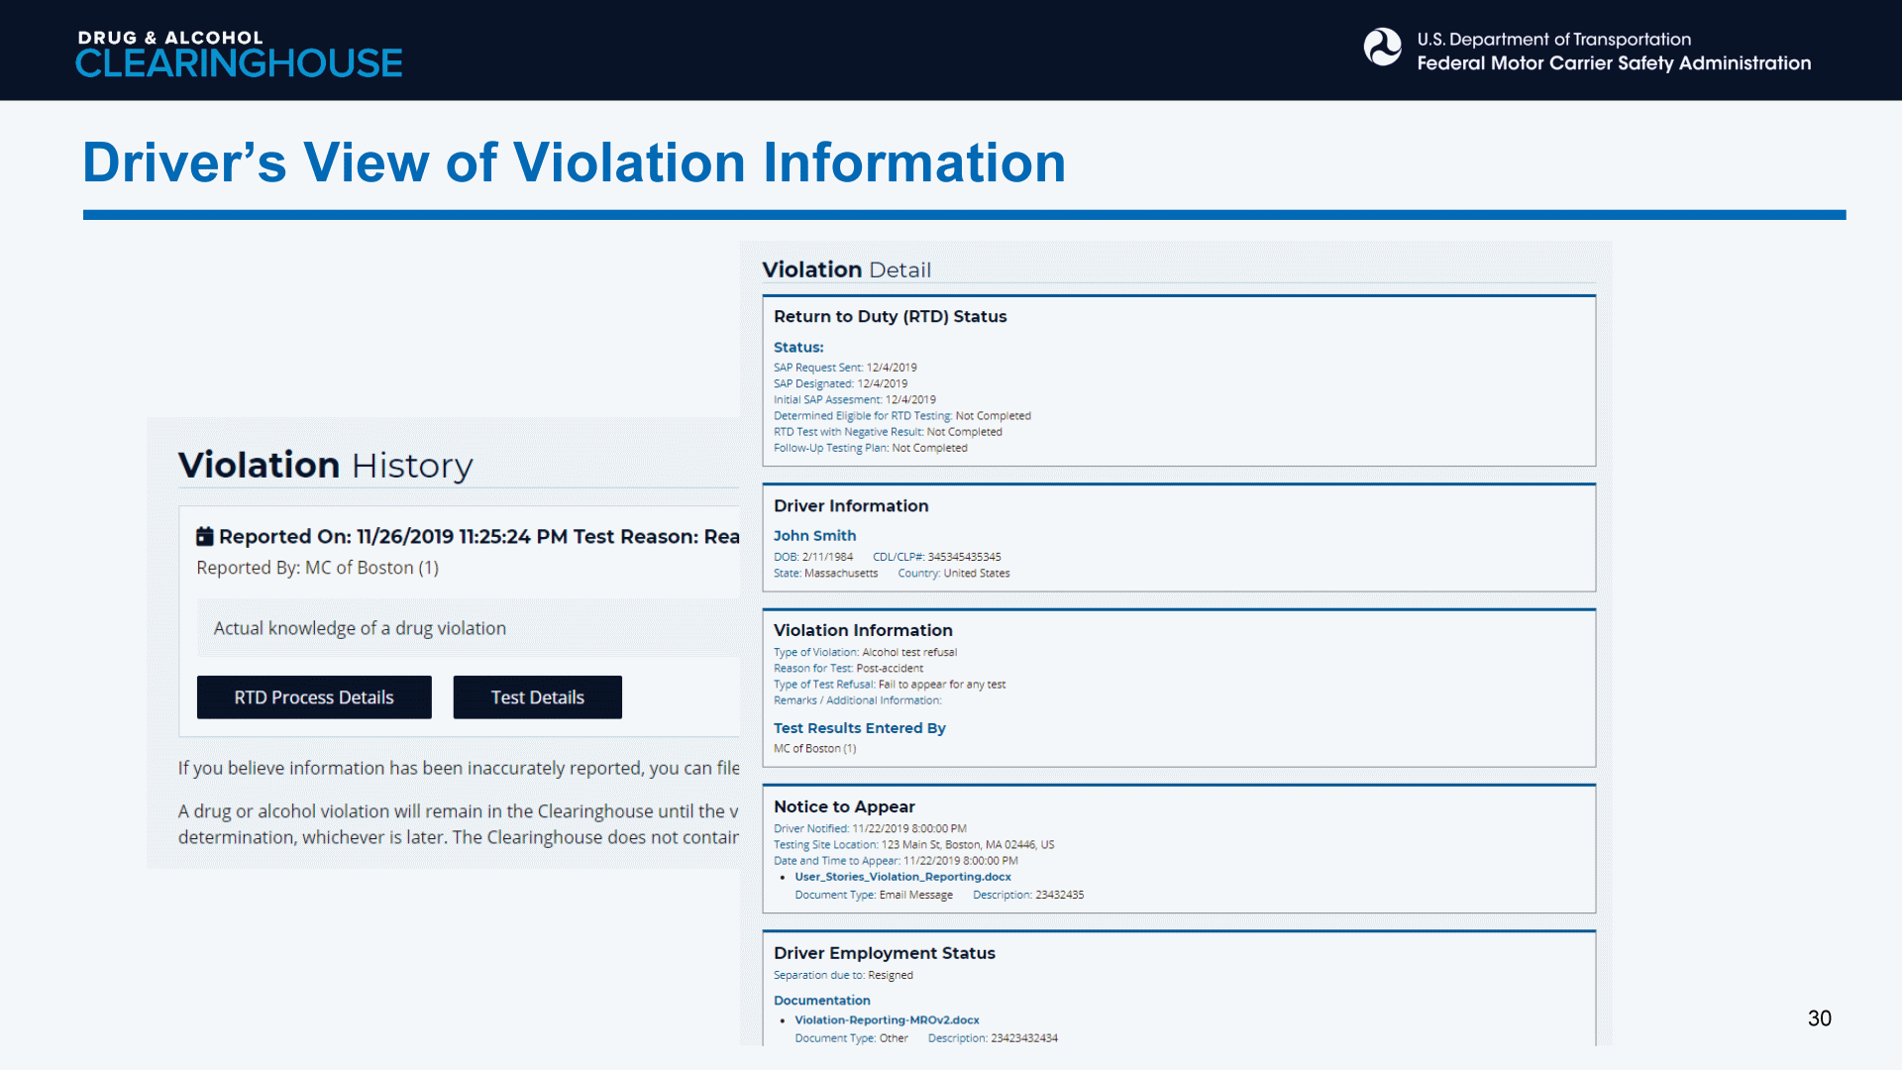This screenshot has width=1902, height=1070.
Task: Click the Notice to Appear section heading
Action: (x=844, y=806)
